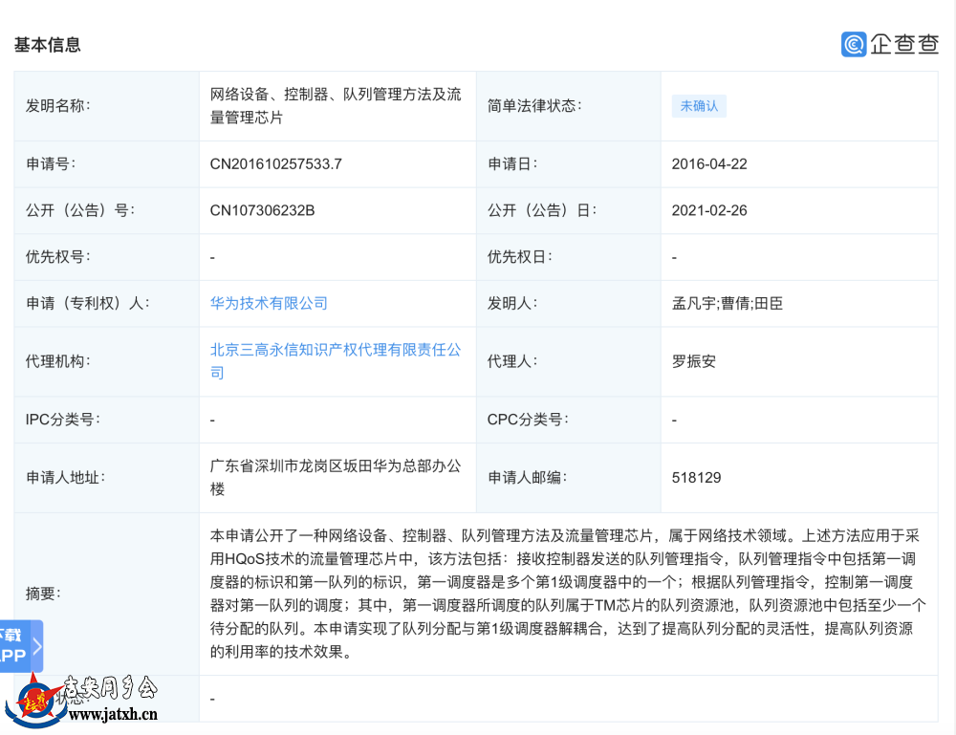Click the CPC分类号 label cell

568,420
